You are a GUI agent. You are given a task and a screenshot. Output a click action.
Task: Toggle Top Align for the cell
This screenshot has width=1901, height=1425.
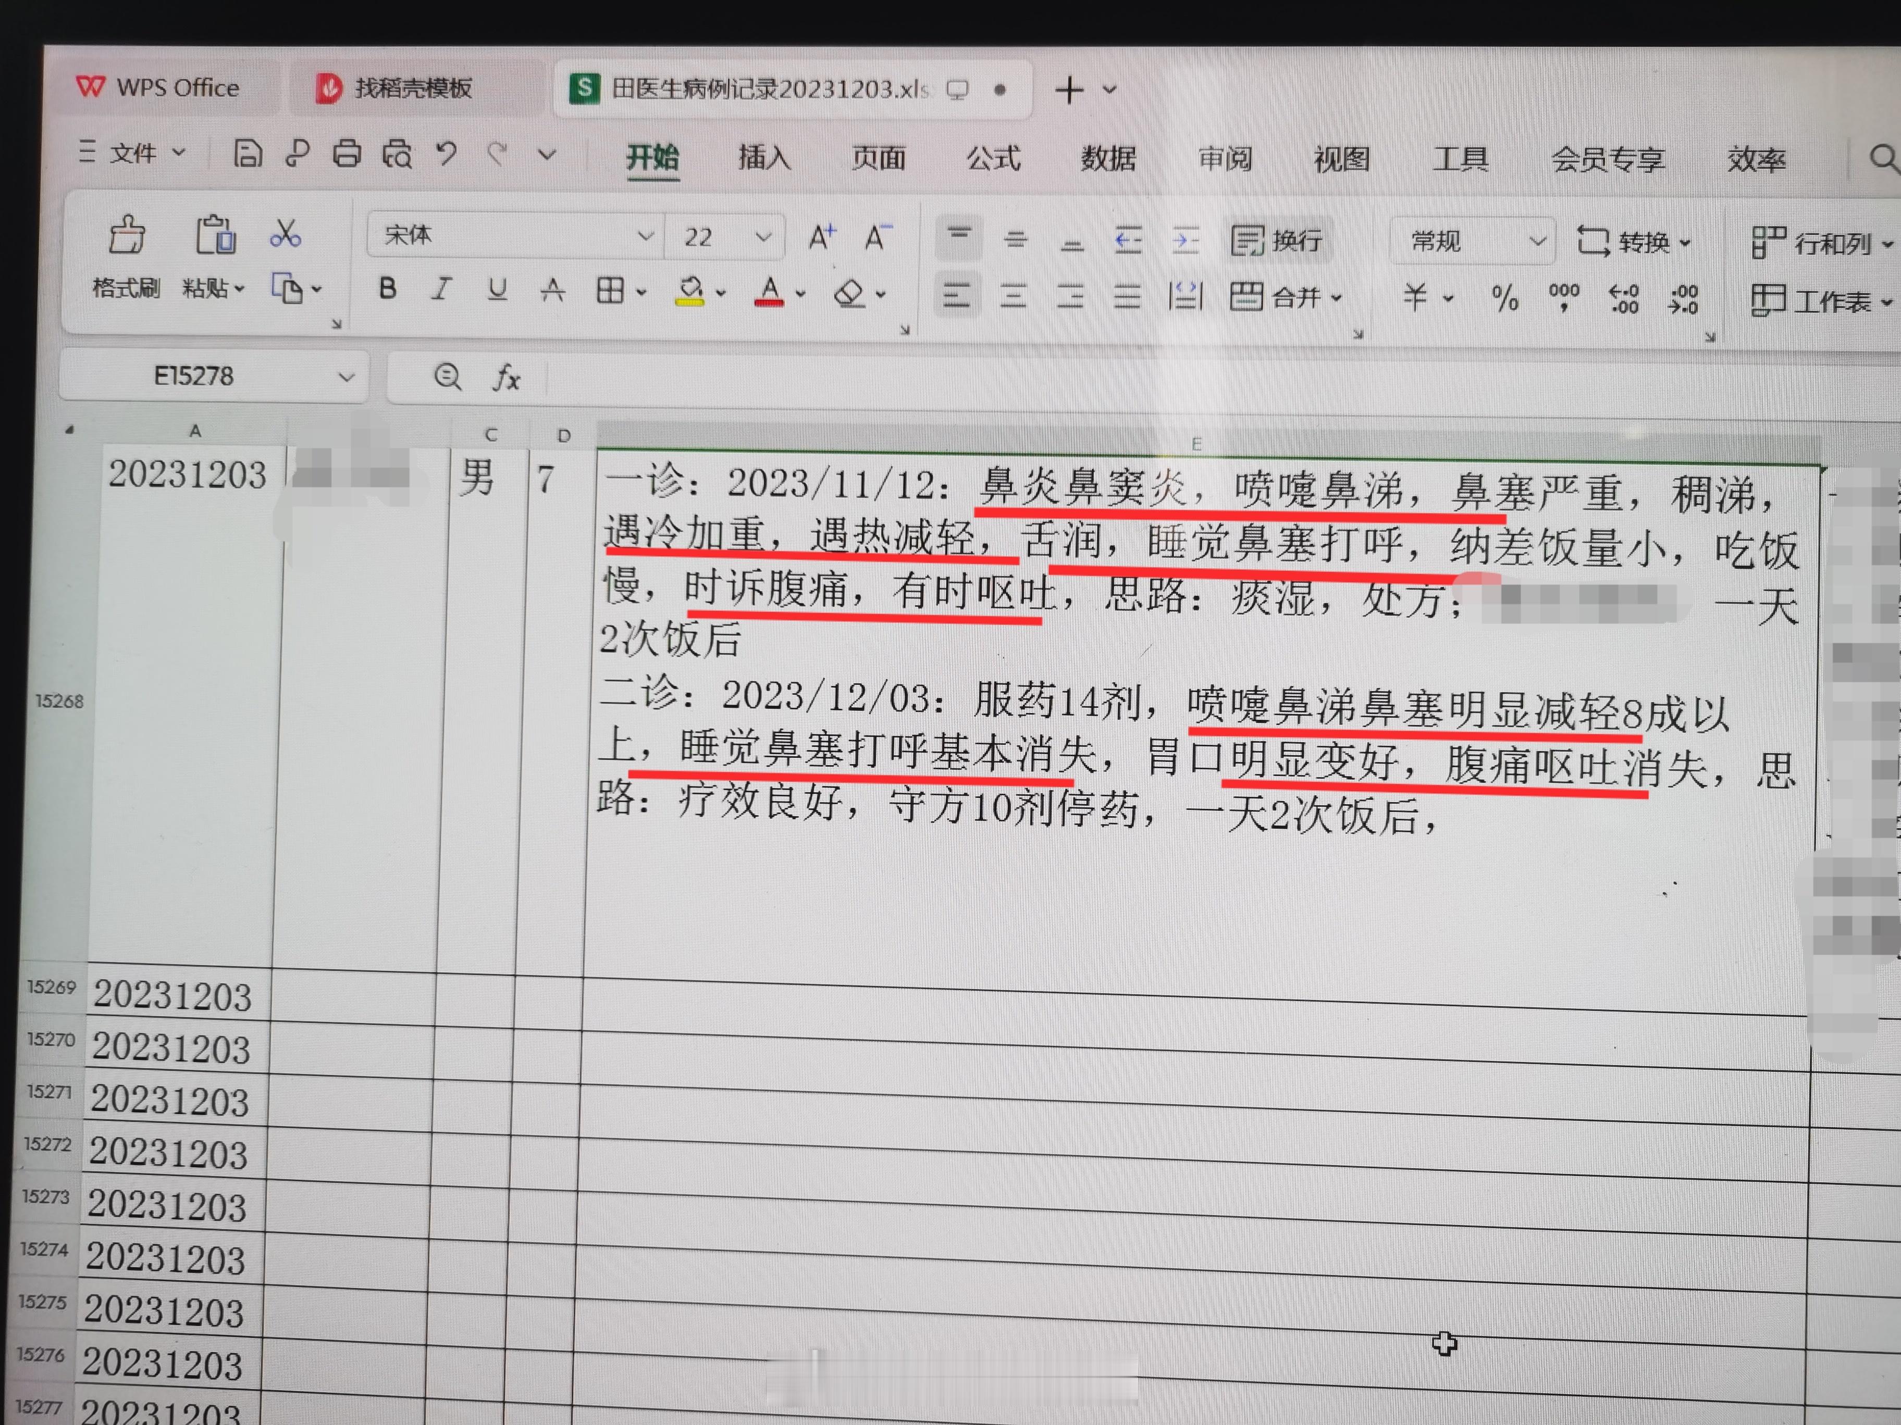[959, 238]
